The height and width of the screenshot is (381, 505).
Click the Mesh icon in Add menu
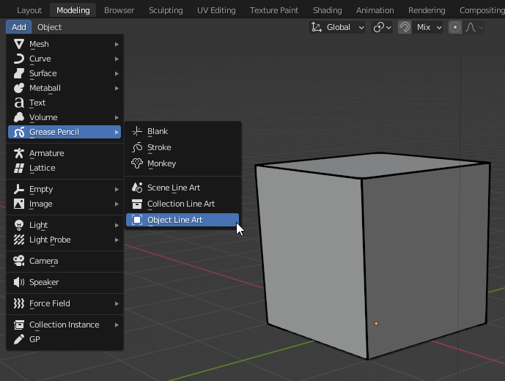(19, 44)
